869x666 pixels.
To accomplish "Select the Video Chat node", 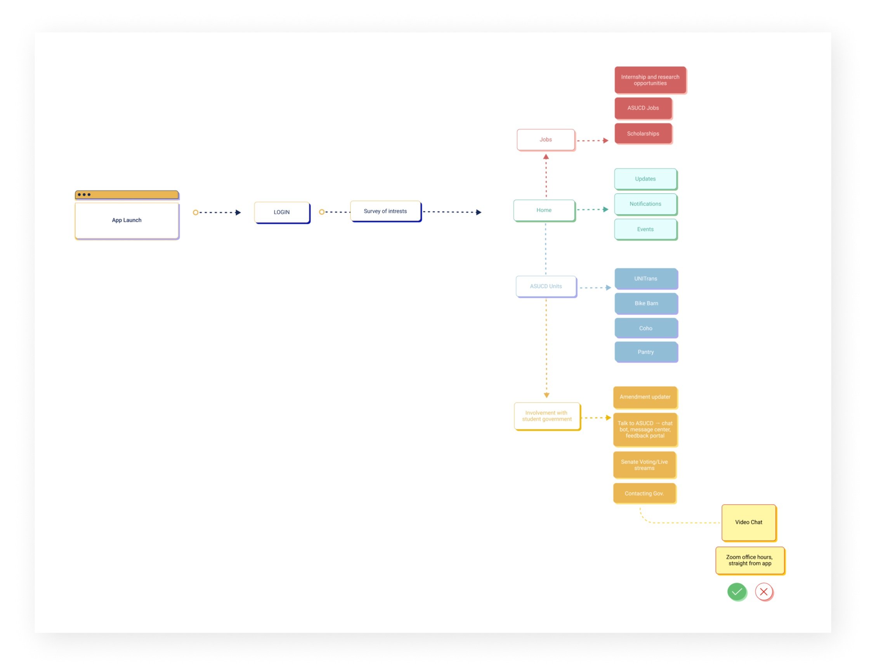I will (748, 522).
